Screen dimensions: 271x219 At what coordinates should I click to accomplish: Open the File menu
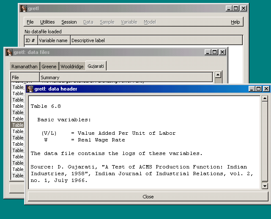click(30, 22)
